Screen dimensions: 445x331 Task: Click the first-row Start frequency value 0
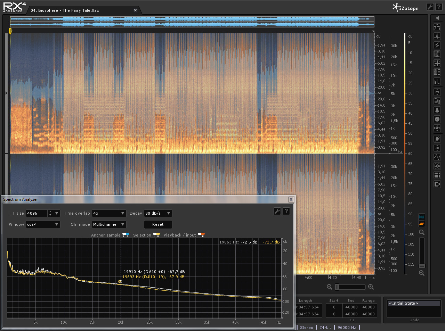pos(334,307)
